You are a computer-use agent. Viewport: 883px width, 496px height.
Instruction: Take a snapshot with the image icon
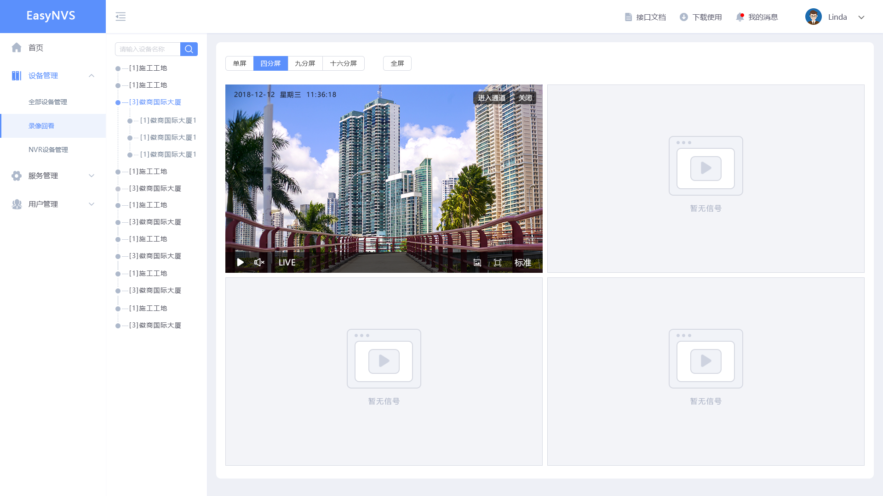point(477,263)
